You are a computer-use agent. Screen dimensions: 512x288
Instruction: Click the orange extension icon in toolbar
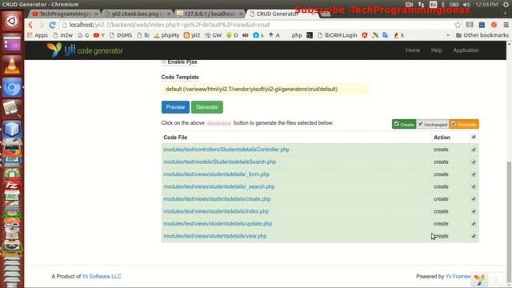point(494,25)
